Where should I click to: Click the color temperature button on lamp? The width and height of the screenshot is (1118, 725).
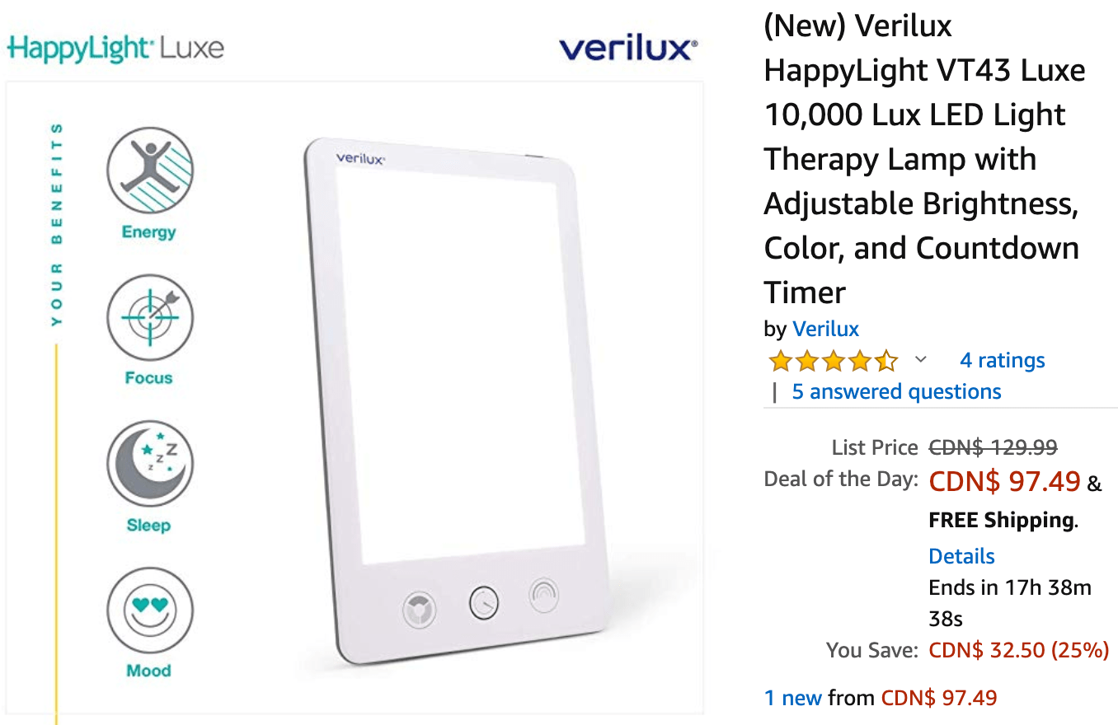pyautogui.click(x=419, y=610)
